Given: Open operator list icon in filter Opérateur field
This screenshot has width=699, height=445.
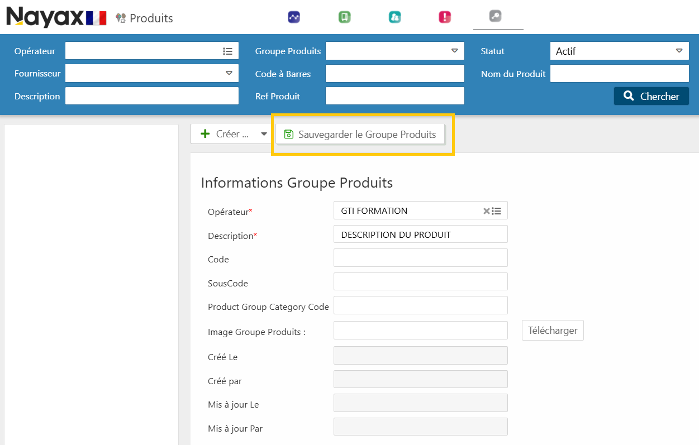Looking at the screenshot, I should click(x=227, y=51).
